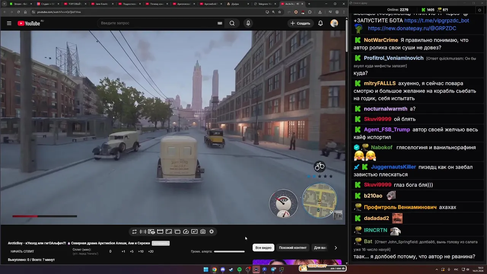Image resolution: width=487 pixels, height=274 pixels.
Task: Click the dadadad2 emote image
Action: coord(397,218)
